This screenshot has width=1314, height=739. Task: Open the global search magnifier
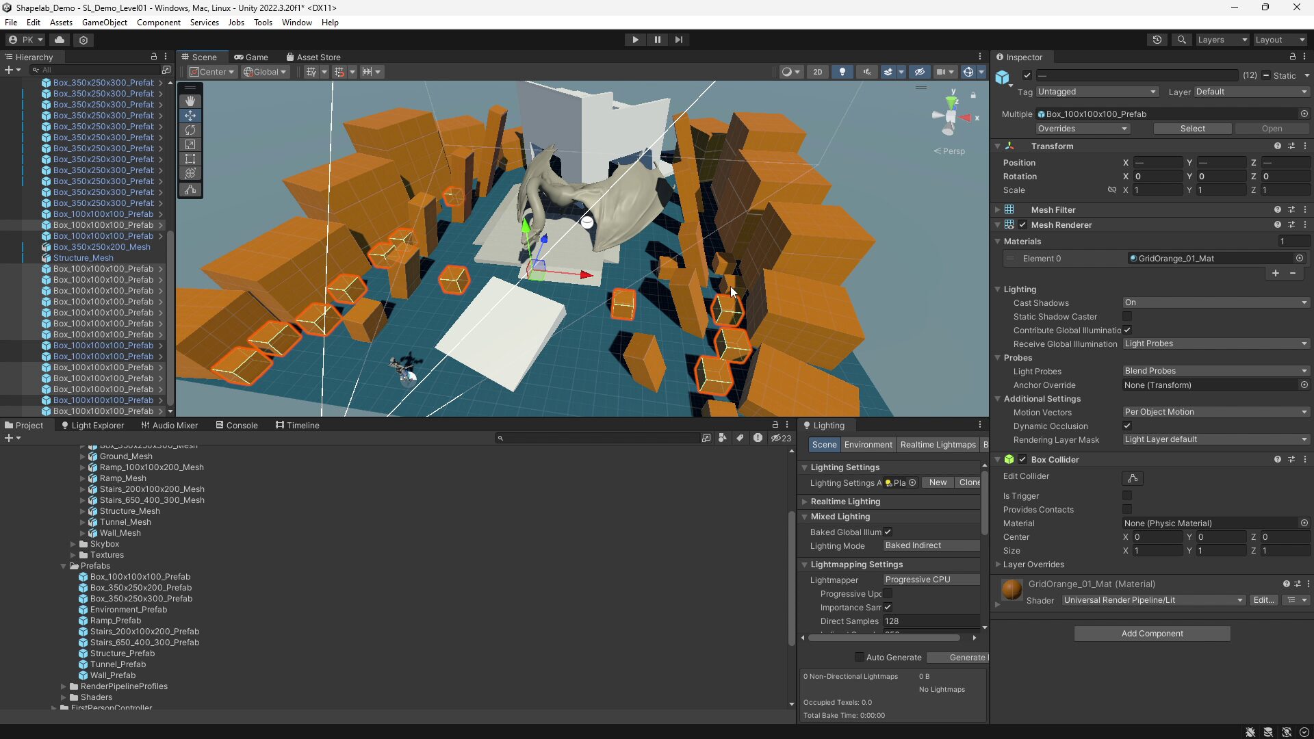(1181, 40)
